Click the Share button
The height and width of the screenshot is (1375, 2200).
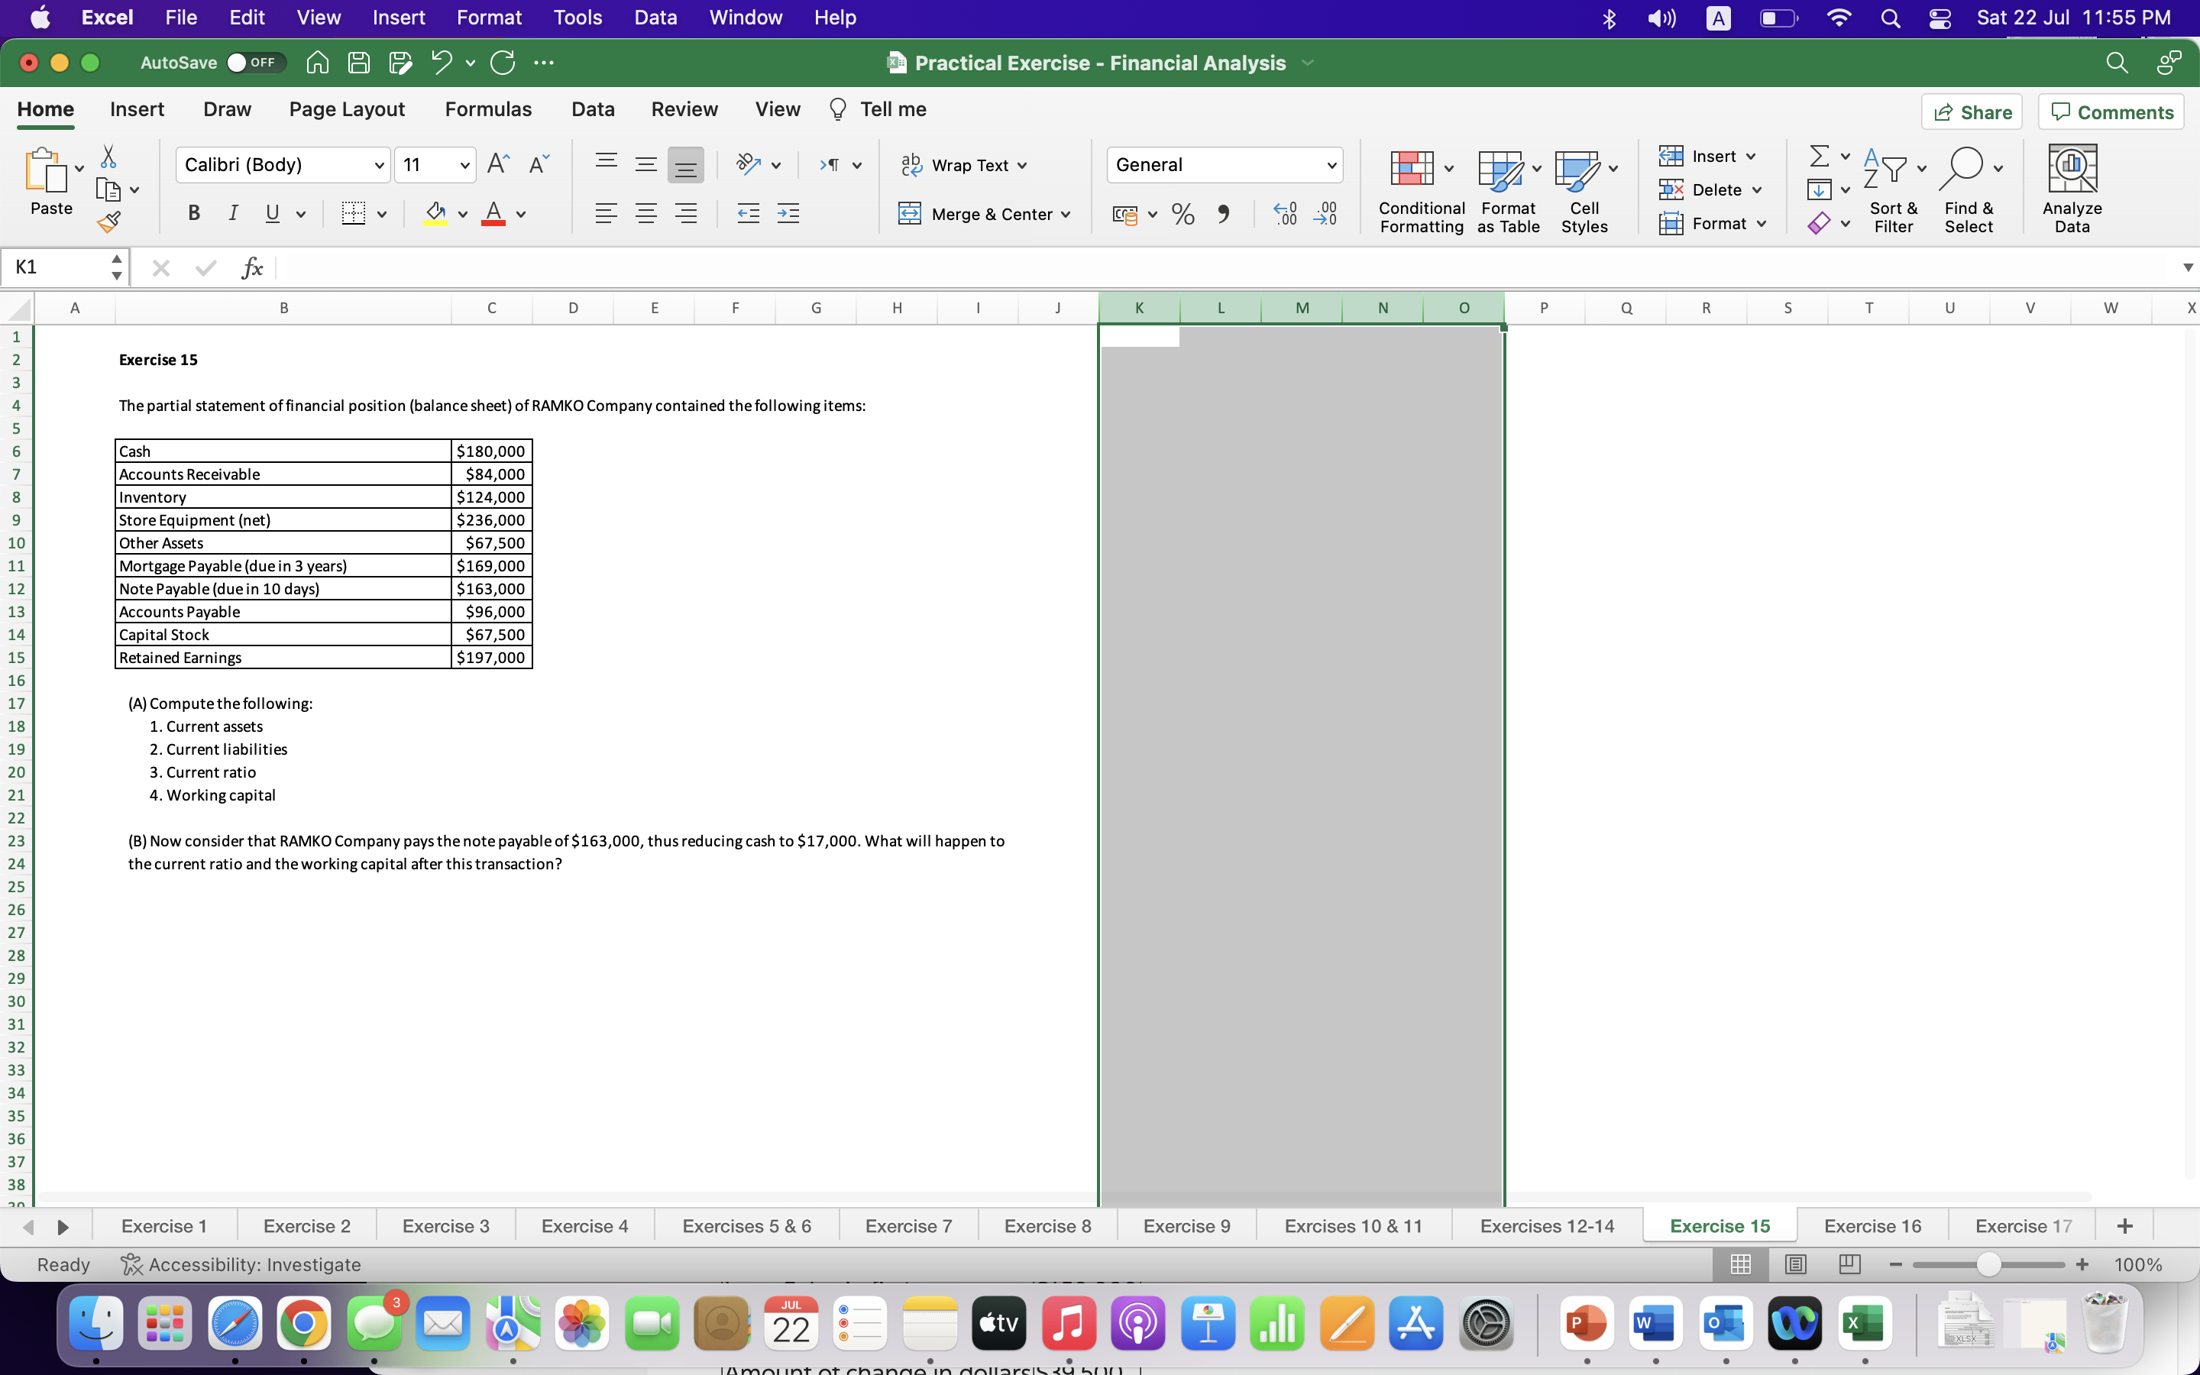click(x=1972, y=111)
